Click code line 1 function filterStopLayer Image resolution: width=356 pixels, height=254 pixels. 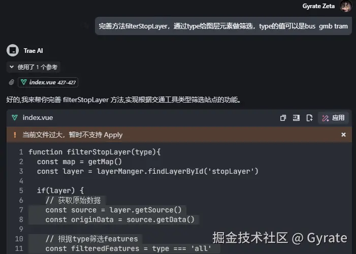tap(94, 152)
